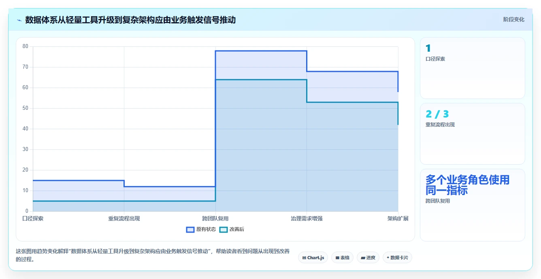Viewport: 541px width, 279px height.
Task: Click the 跨团队复用 caption in third card
Action: (x=438, y=201)
